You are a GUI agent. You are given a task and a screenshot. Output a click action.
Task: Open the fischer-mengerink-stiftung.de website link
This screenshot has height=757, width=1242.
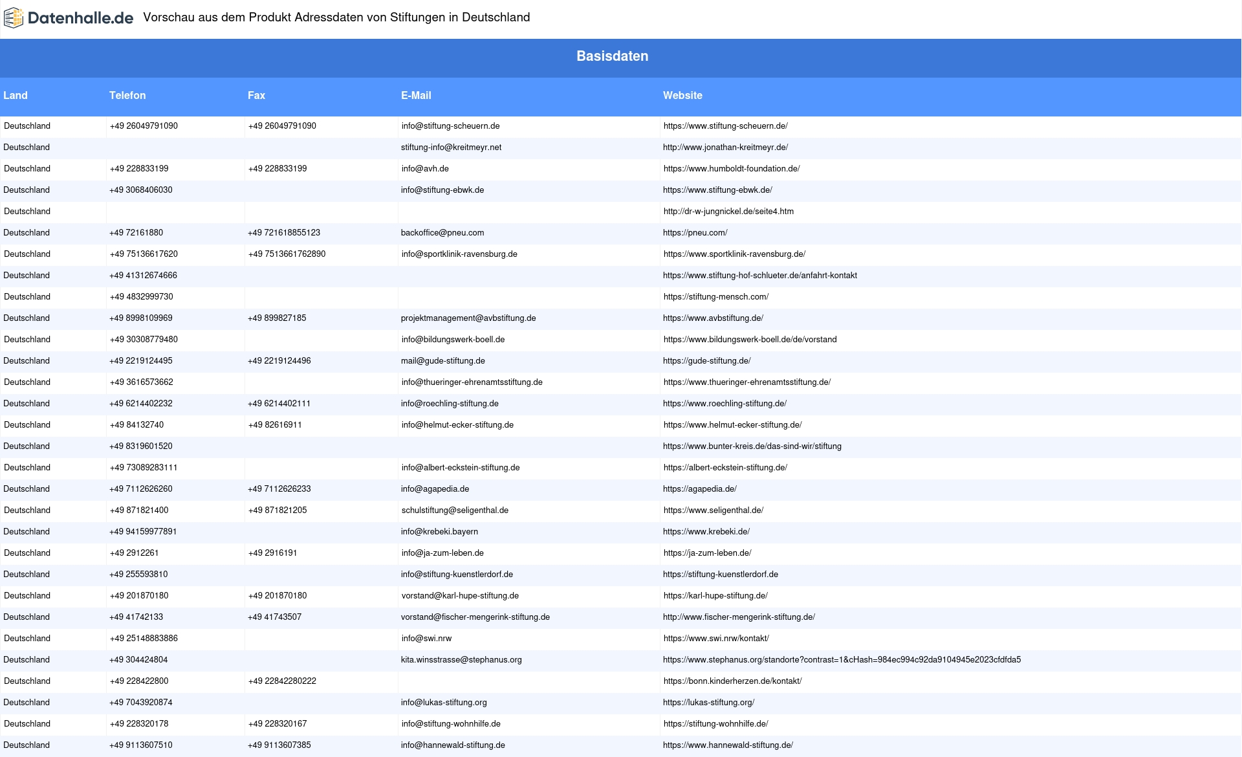(739, 617)
